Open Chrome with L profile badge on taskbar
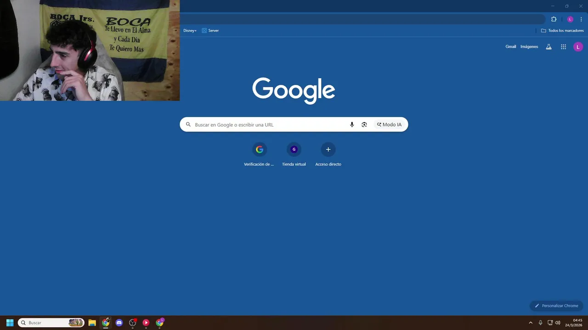Image resolution: width=588 pixels, height=330 pixels. [159, 323]
